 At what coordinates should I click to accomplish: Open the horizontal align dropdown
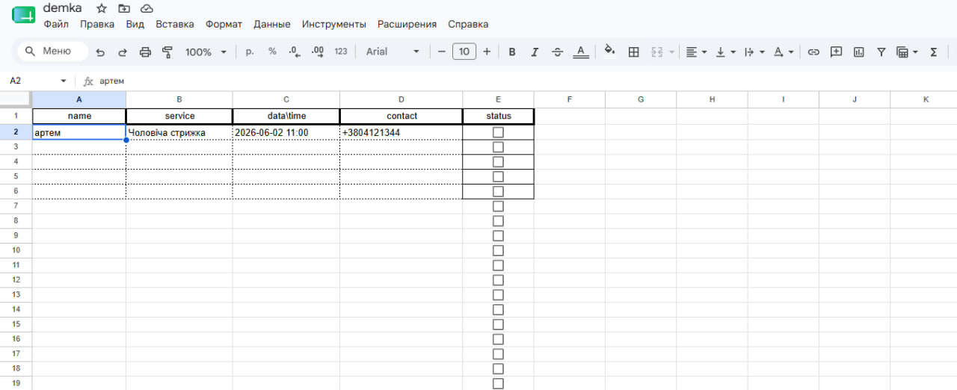[x=696, y=52]
